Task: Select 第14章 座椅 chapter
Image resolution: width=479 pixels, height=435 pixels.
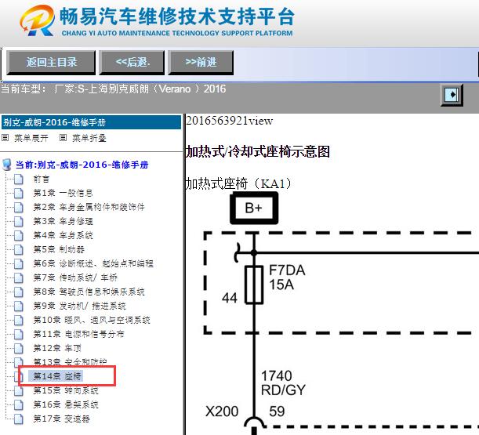Action: tap(56, 376)
